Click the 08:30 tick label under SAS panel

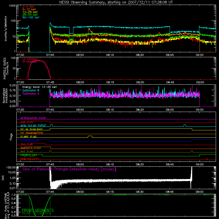coord(140,192)
